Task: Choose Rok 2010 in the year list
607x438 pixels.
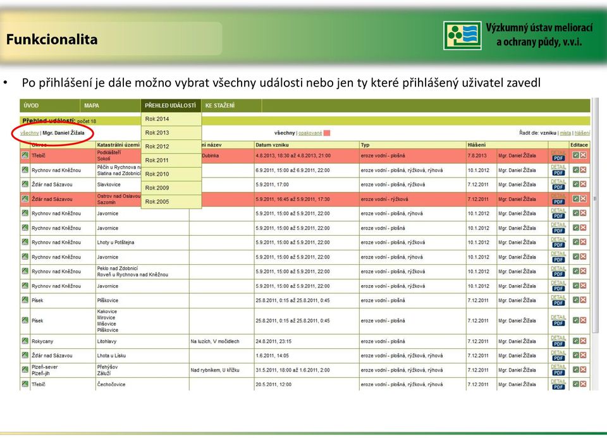Action: coord(171,174)
